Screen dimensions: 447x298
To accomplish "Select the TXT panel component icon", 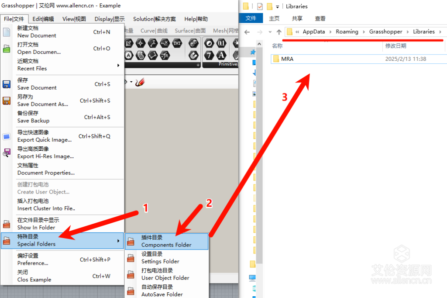I will pos(177,43).
